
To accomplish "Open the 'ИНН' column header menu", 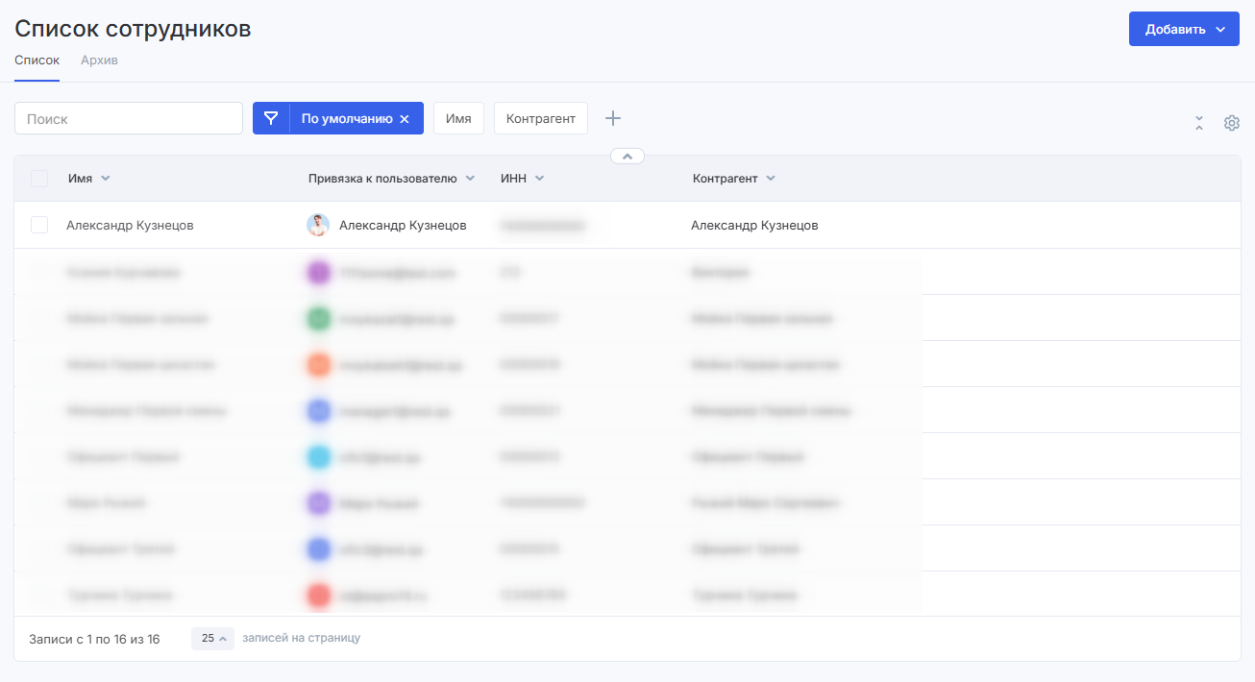I will pos(540,179).
